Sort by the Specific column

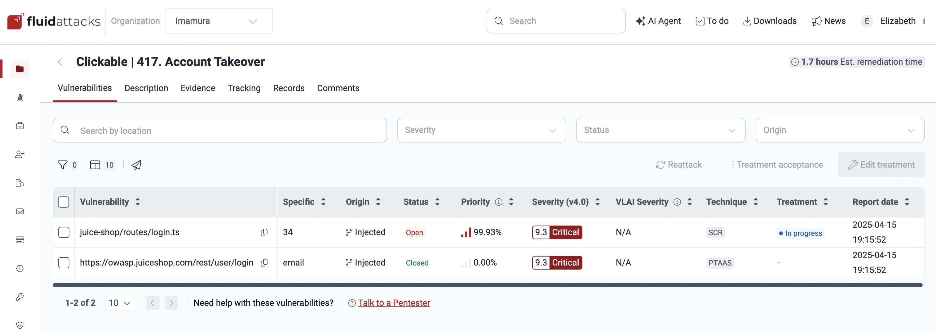click(x=323, y=202)
